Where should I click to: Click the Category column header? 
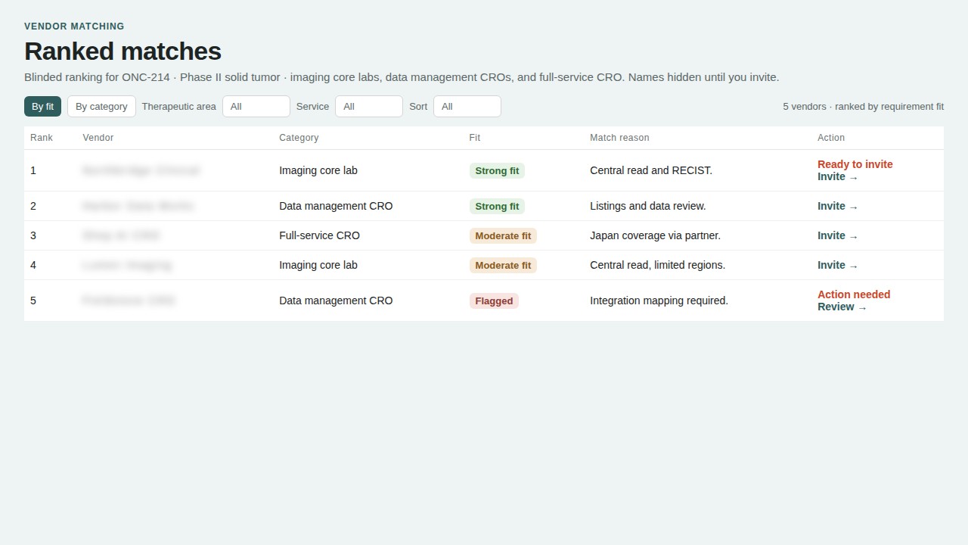[x=299, y=138]
